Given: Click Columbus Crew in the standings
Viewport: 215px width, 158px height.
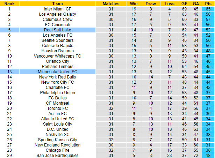Looking at the screenshot, I should pos(57,20).
